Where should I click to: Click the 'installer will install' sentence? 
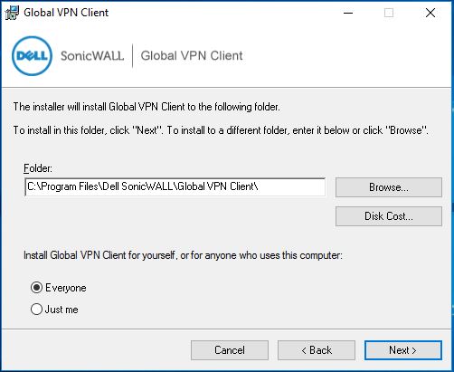click(147, 107)
